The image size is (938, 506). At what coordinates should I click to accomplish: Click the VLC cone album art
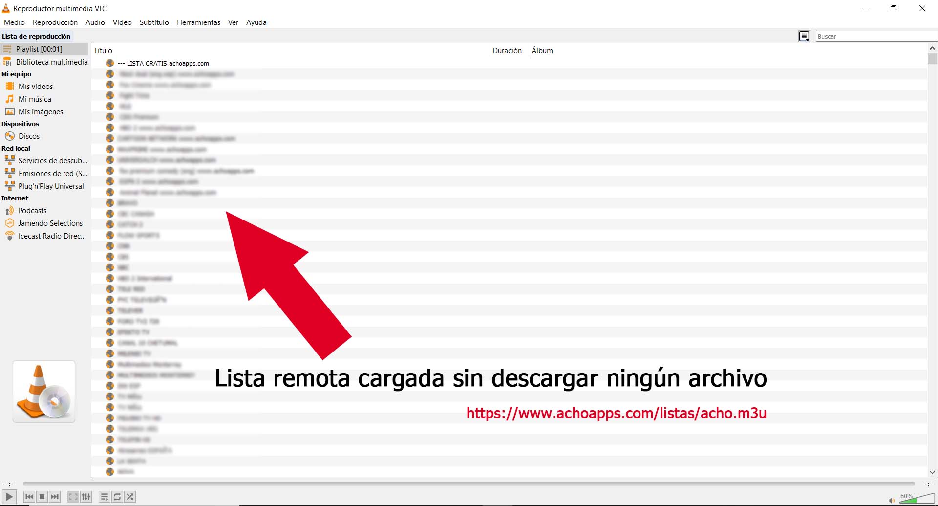coord(44,392)
